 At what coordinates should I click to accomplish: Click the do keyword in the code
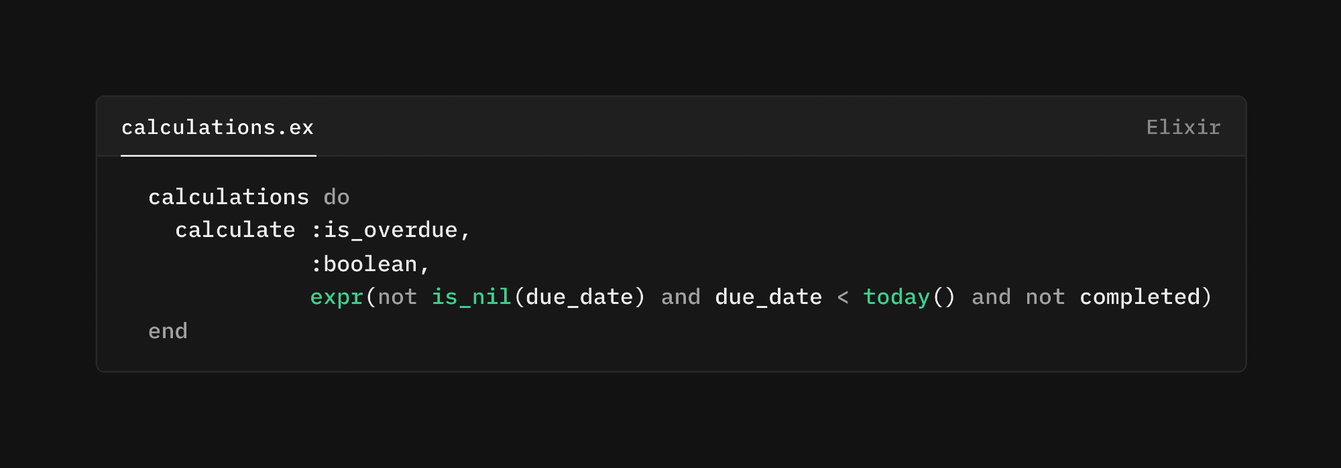point(336,197)
